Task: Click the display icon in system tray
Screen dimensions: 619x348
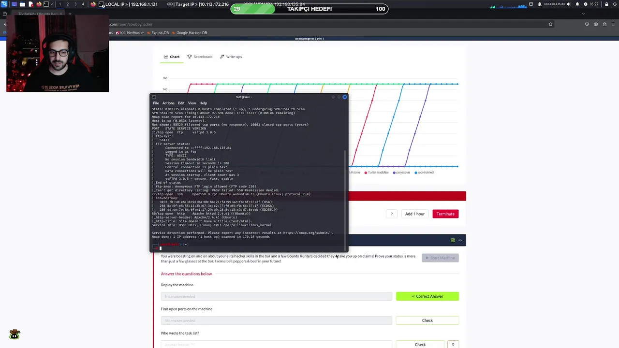Action: tap(531, 4)
